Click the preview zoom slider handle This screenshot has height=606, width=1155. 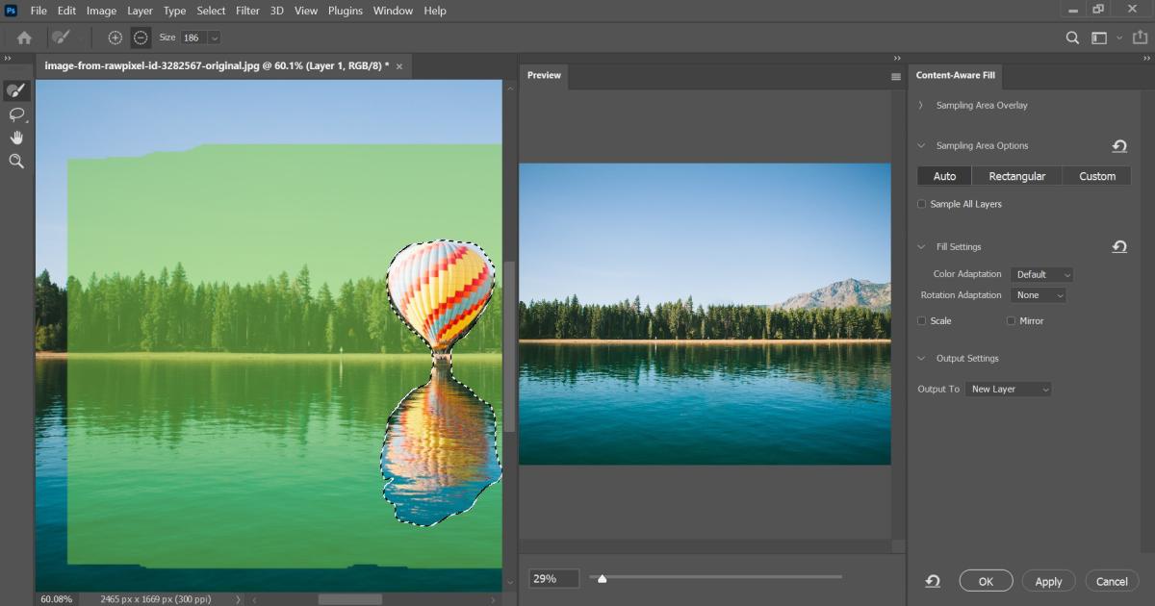click(602, 578)
